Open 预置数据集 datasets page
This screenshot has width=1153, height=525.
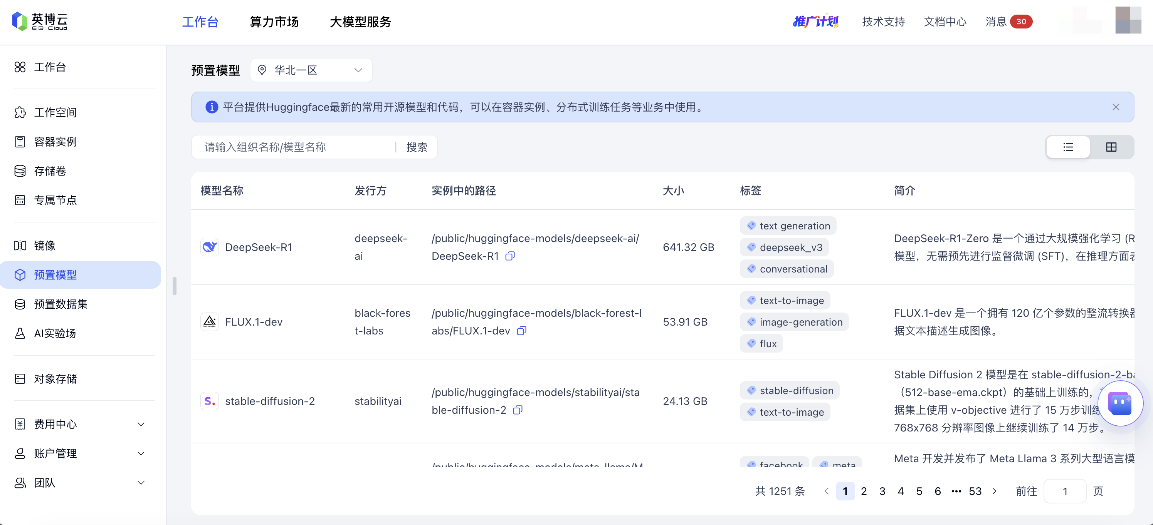point(60,304)
